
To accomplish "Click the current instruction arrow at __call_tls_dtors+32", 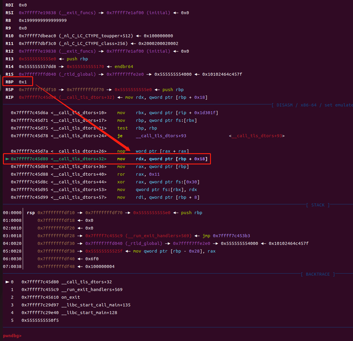I will tap(7, 159).
